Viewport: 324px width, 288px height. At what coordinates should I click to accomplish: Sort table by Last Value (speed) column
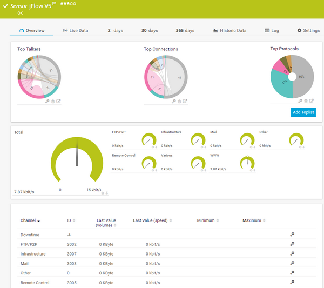[151, 220]
